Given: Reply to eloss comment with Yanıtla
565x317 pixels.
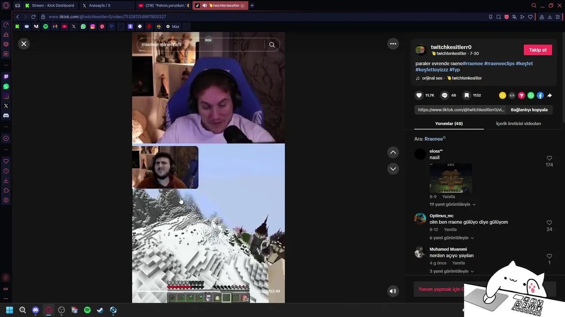Looking at the screenshot, I should (448, 197).
